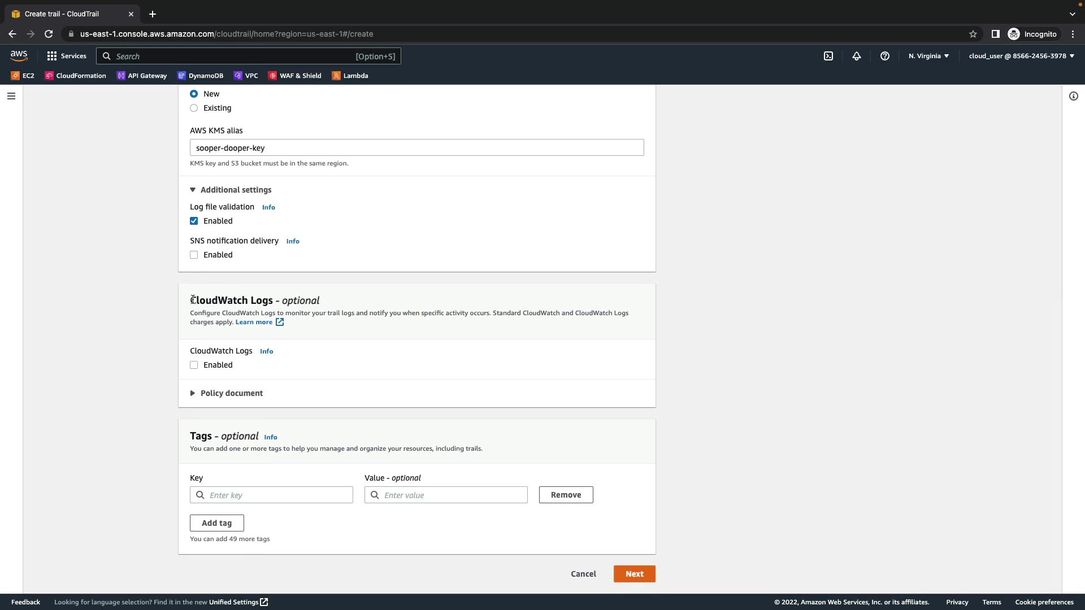Open the Lambda bookmark shortcut
This screenshot has height=610, width=1085.
350,76
